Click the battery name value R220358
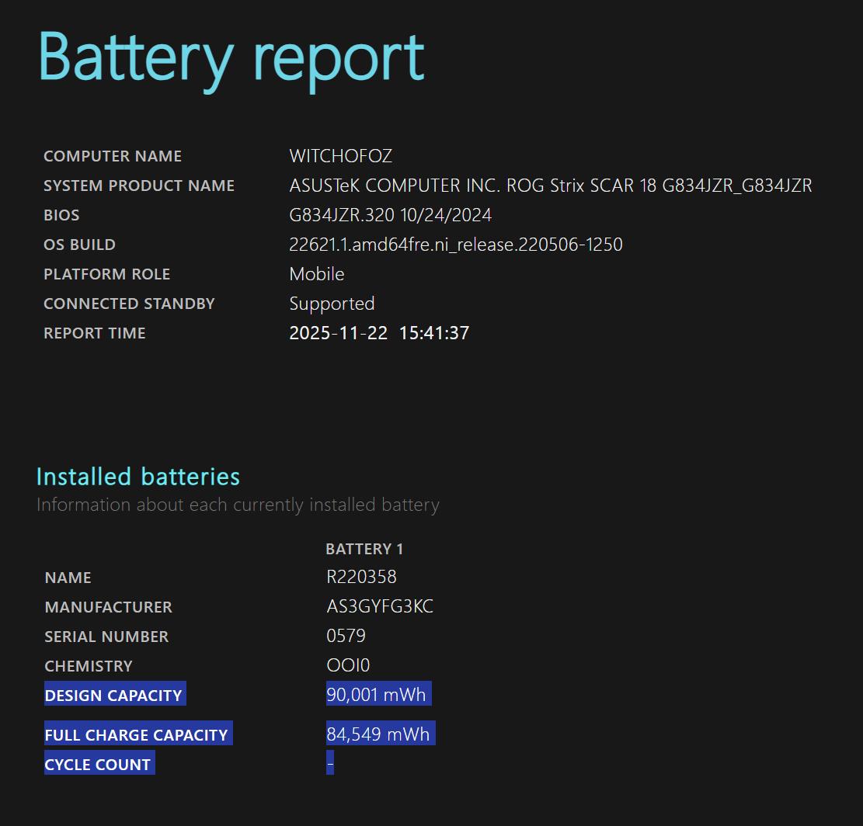 [361, 577]
